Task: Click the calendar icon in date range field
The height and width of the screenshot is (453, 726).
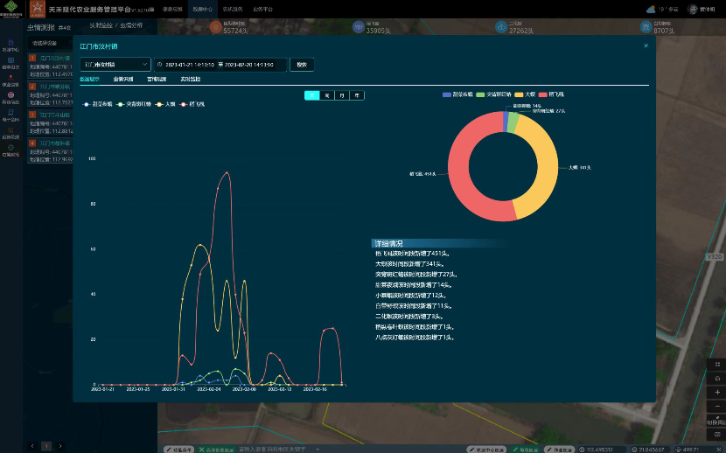Action: 160,65
